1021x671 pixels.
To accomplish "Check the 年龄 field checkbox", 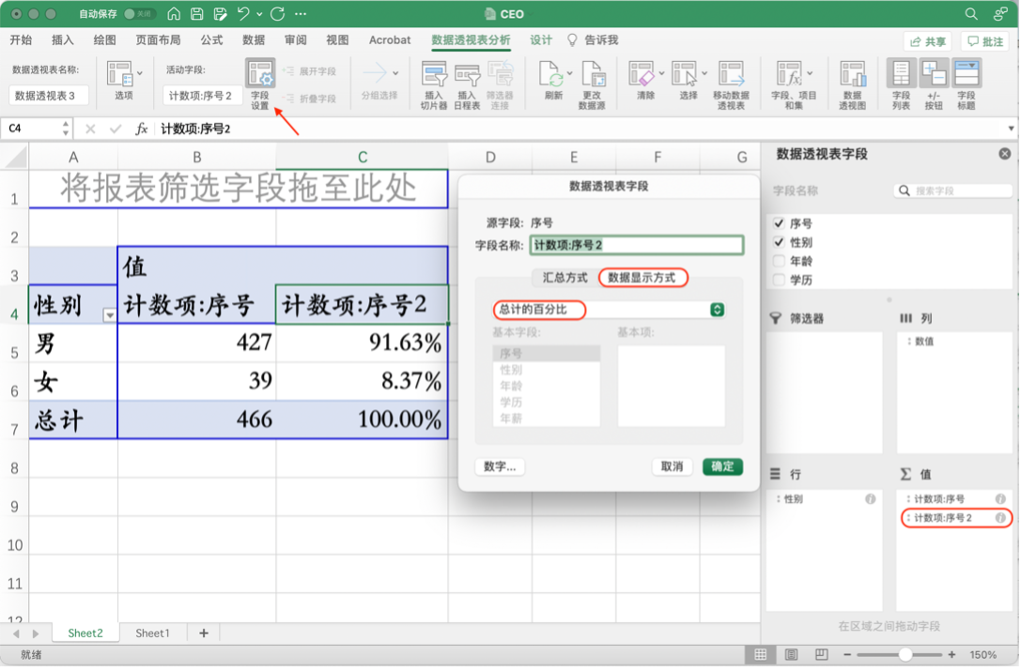I will click(x=779, y=261).
